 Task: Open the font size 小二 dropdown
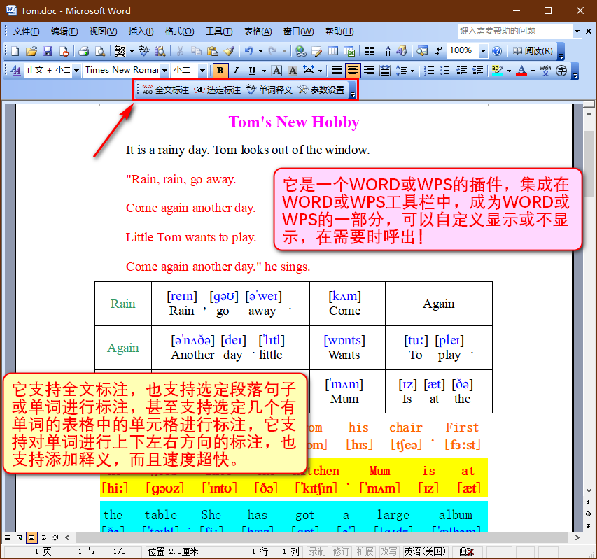[202, 71]
